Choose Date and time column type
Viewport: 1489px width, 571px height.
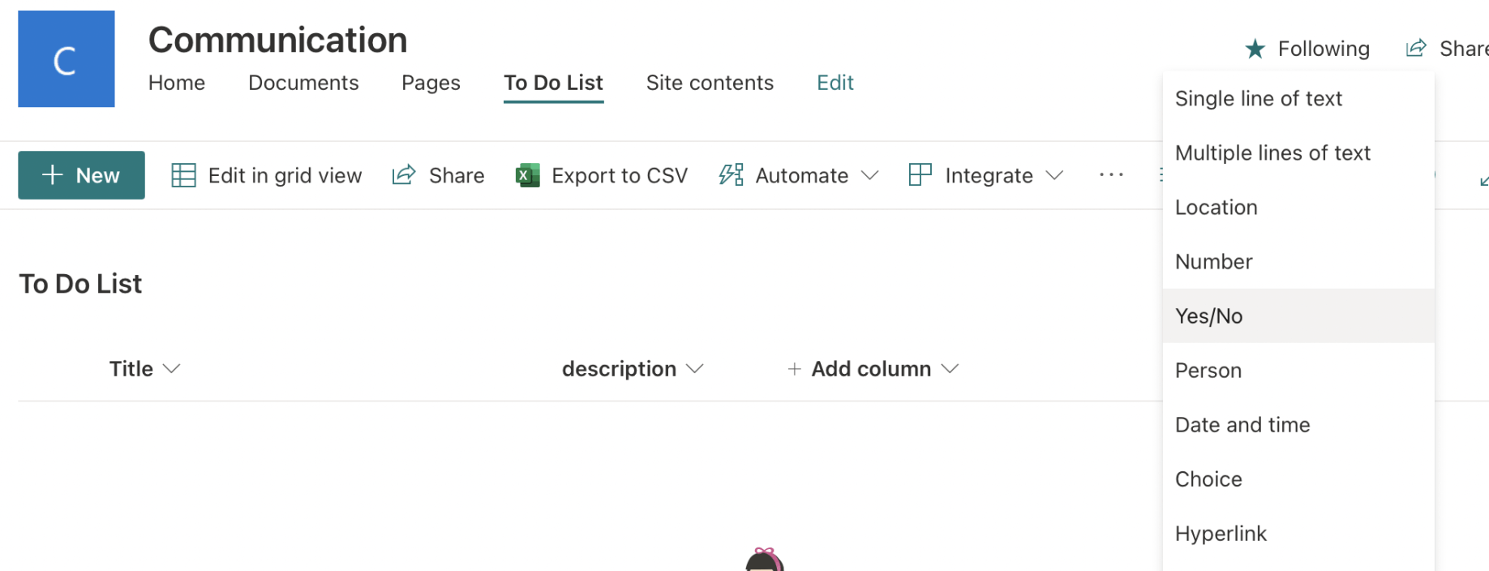click(x=1242, y=425)
